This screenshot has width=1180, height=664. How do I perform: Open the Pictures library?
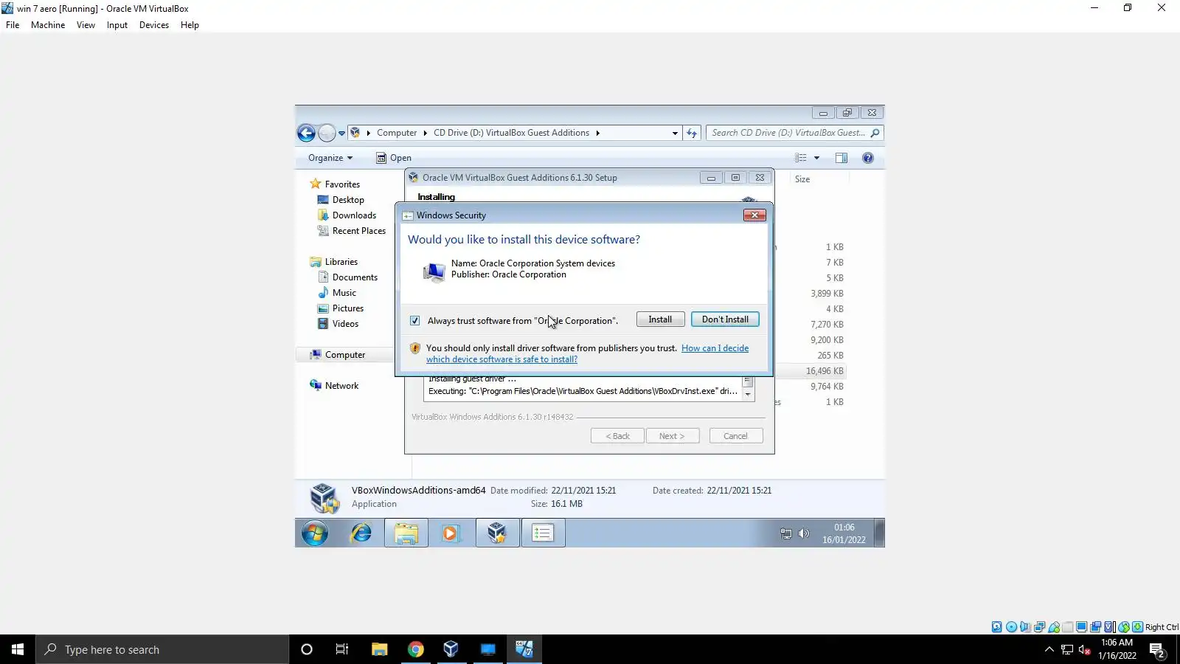coord(341,308)
